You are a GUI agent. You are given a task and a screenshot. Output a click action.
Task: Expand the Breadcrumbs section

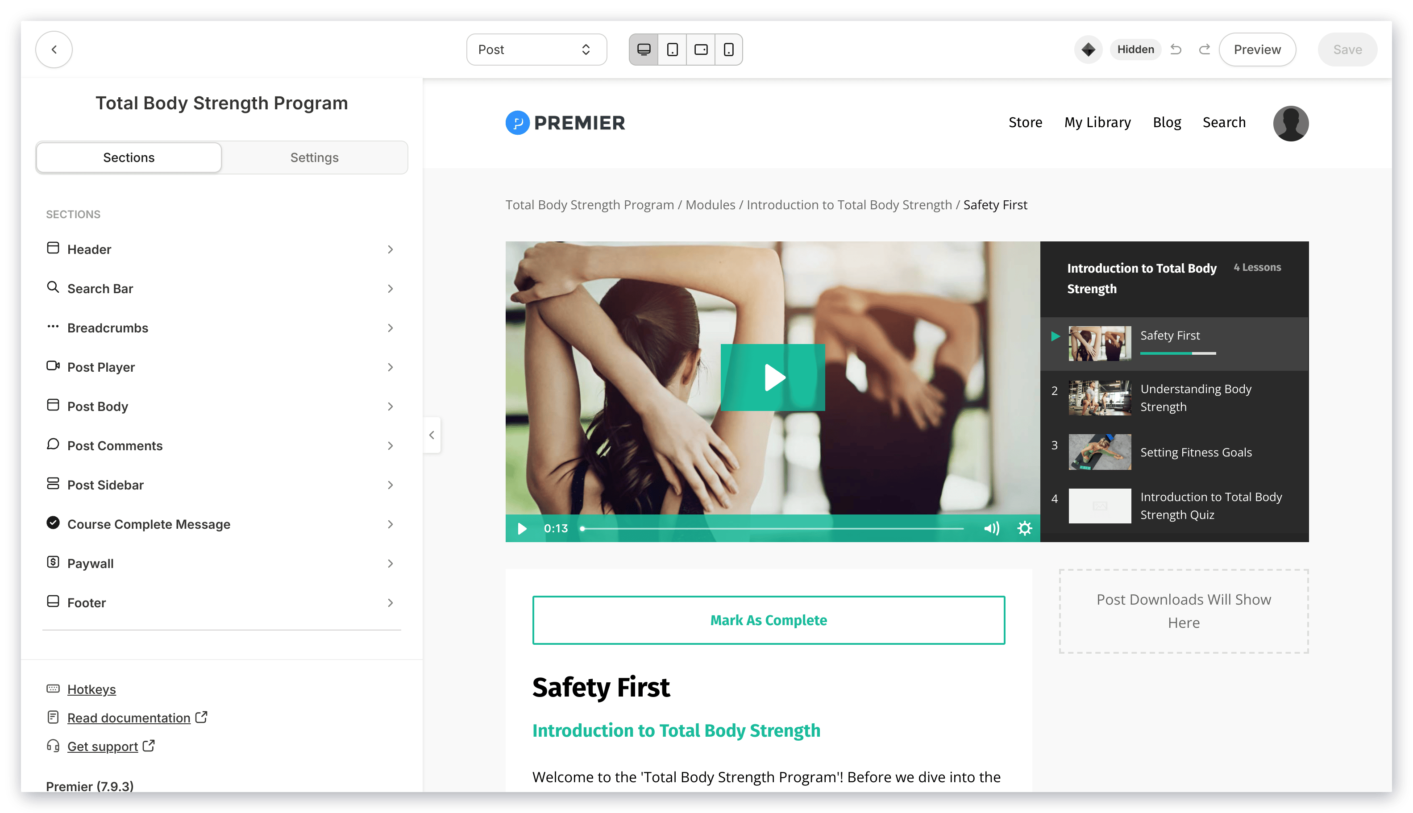(x=221, y=328)
